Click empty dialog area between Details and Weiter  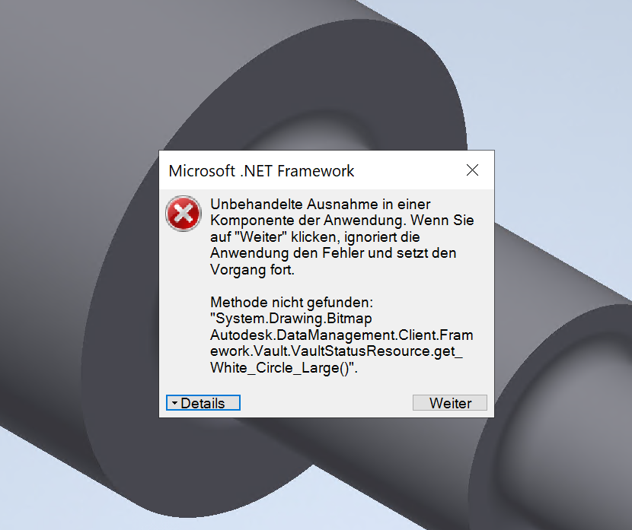[x=327, y=403]
